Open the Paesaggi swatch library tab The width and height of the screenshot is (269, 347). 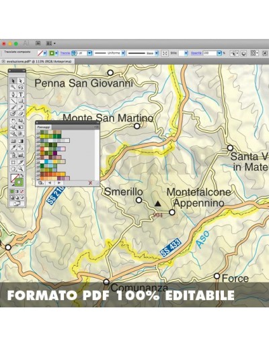(44, 127)
